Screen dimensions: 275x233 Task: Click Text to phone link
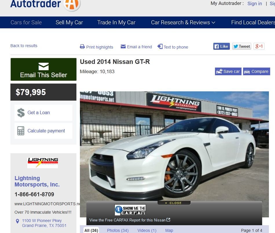pyautogui.click(x=176, y=47)
